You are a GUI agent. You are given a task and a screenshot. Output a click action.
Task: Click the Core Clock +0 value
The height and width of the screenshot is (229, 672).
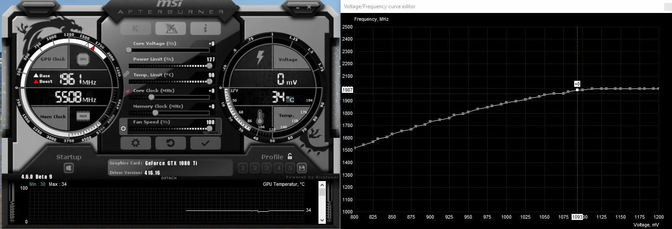pyautogui.click(x=212, y=91)
